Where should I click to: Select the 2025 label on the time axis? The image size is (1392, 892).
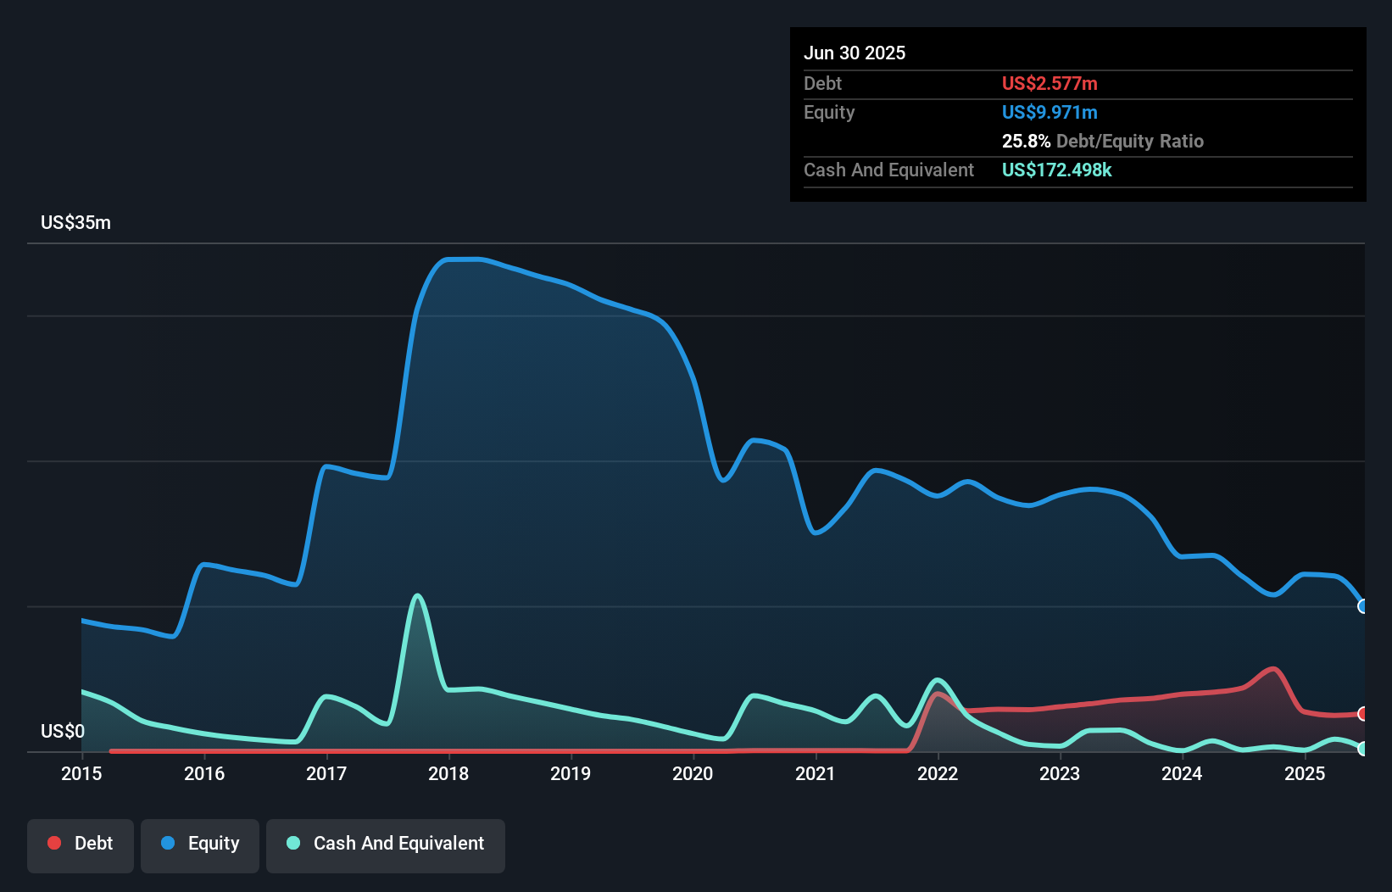coord(1306,774)
